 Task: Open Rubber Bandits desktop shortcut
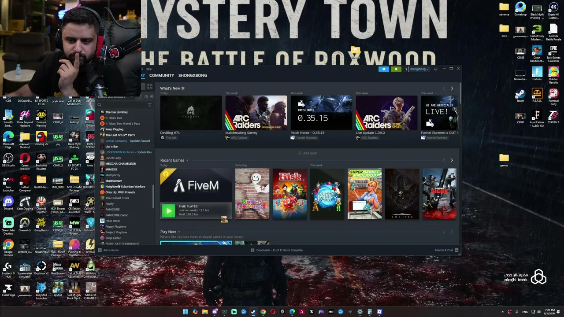click(553, 74)
